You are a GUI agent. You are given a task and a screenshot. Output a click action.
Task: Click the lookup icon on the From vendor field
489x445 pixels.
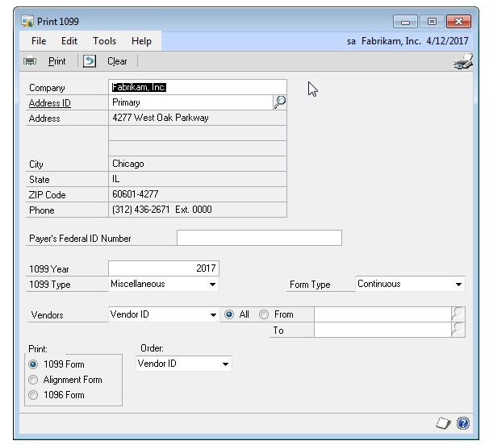click(458, 314)
